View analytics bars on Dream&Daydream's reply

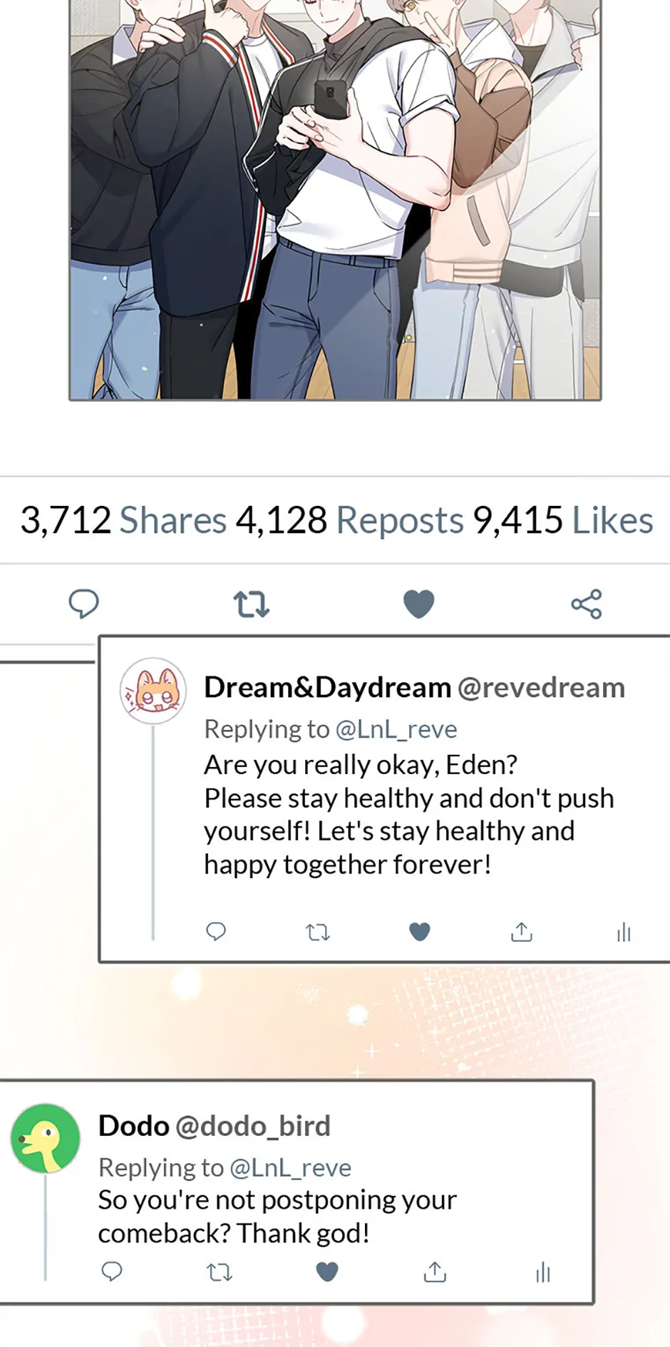click(x=624, y=932)
